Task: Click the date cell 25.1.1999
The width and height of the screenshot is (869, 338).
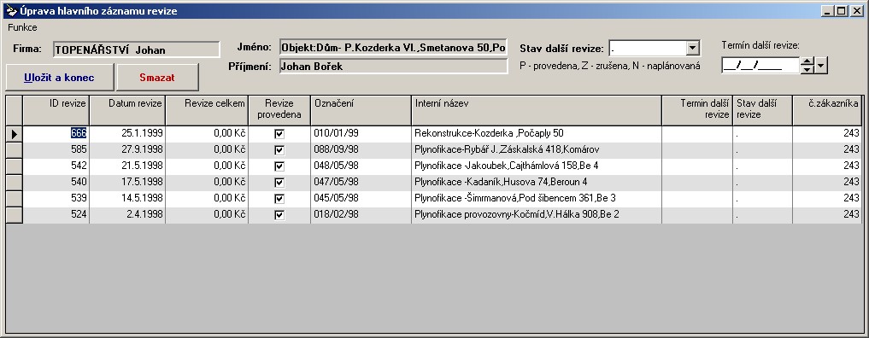Action: click(127, 134)
